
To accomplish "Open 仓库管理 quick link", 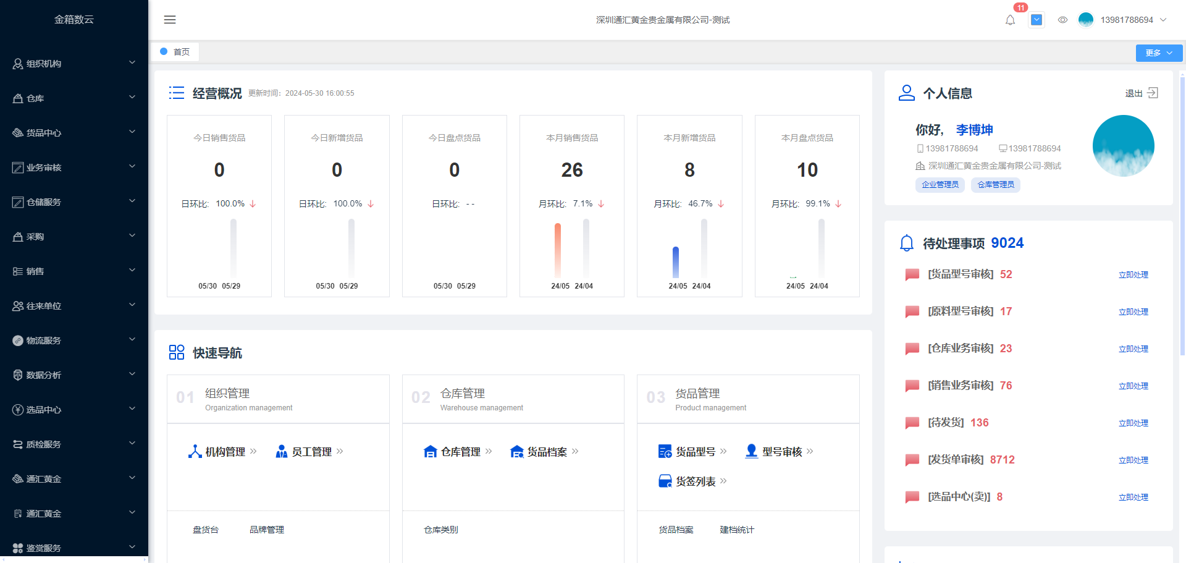I will point(458,452).
